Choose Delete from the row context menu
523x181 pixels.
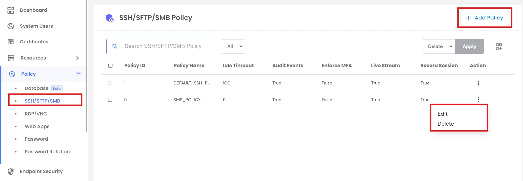(x=446, y=124)
